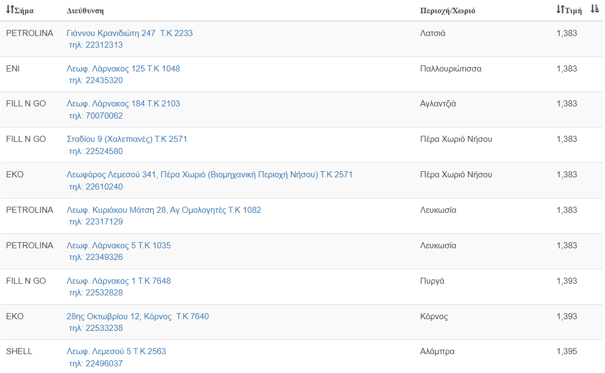The width and height of the screenshot is (605, 373).
Task: Click phone number 22317129
Action: [104, 222]
